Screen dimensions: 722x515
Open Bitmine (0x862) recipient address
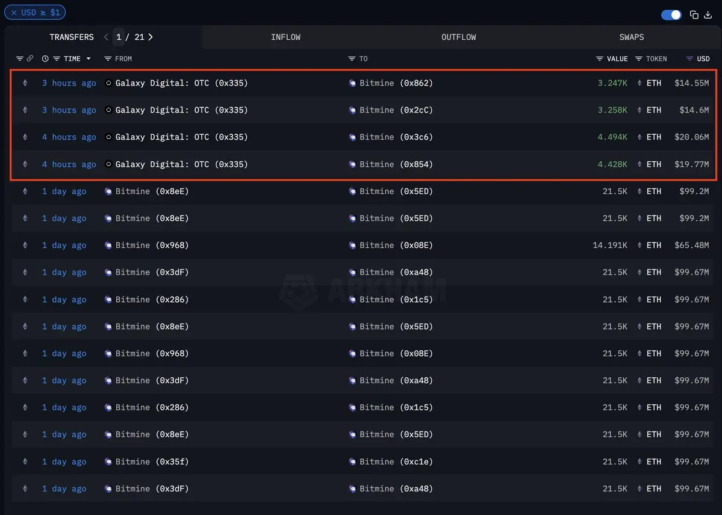(396, 83)
